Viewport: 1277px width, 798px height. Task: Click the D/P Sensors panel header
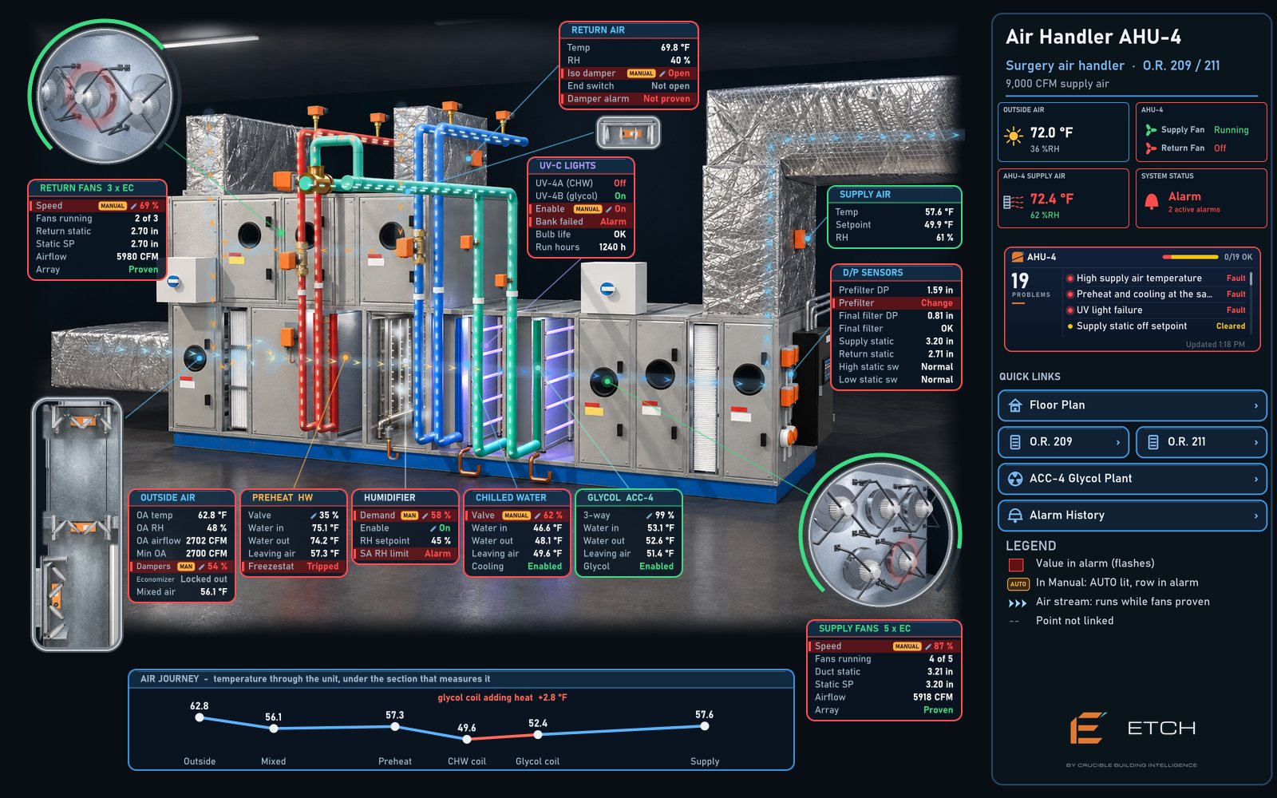click(x=895, y=273)
